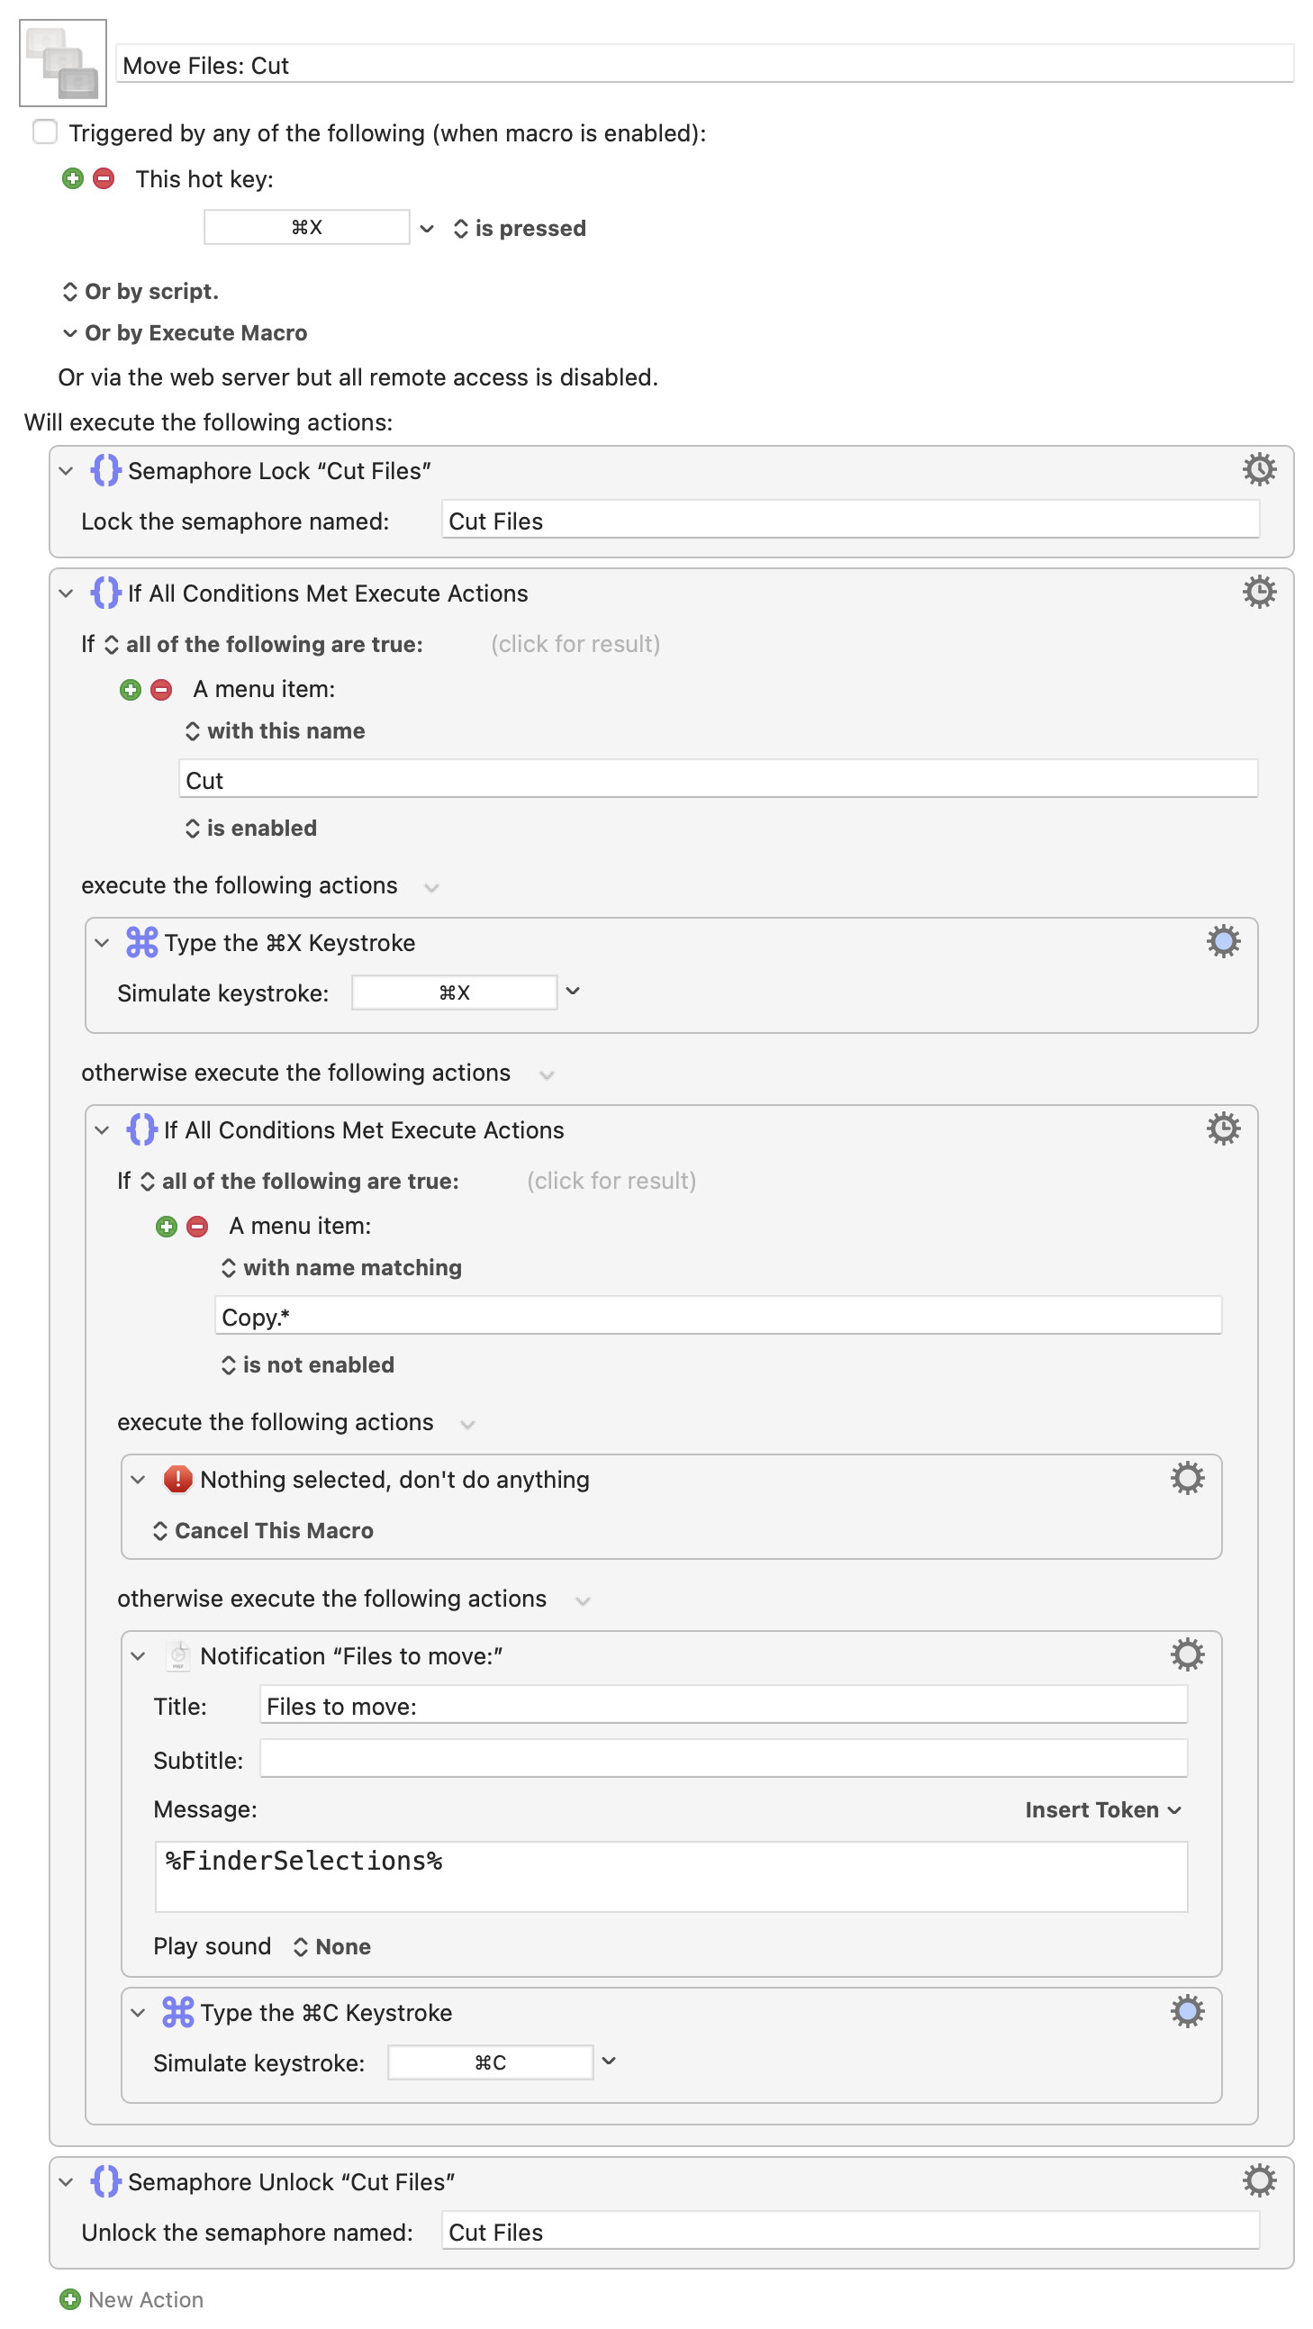Remove the Copy.* menu item condition

tap(197, 1226)
